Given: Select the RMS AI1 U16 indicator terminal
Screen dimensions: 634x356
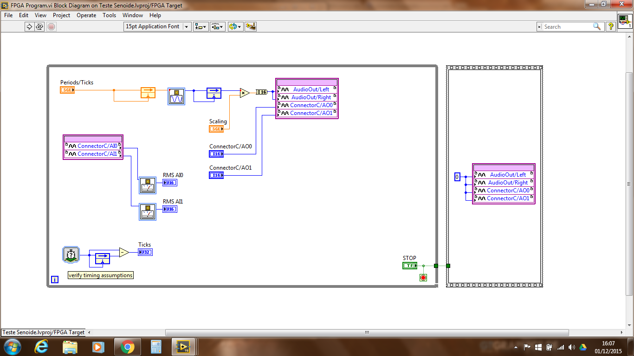Looking at the screenshot, I should pyautogui.click(x=170, y=209).
